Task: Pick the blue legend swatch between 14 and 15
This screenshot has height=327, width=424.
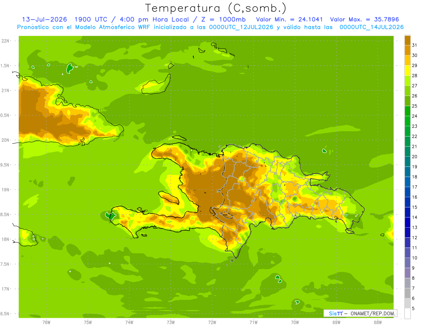Action: point(407,212)
